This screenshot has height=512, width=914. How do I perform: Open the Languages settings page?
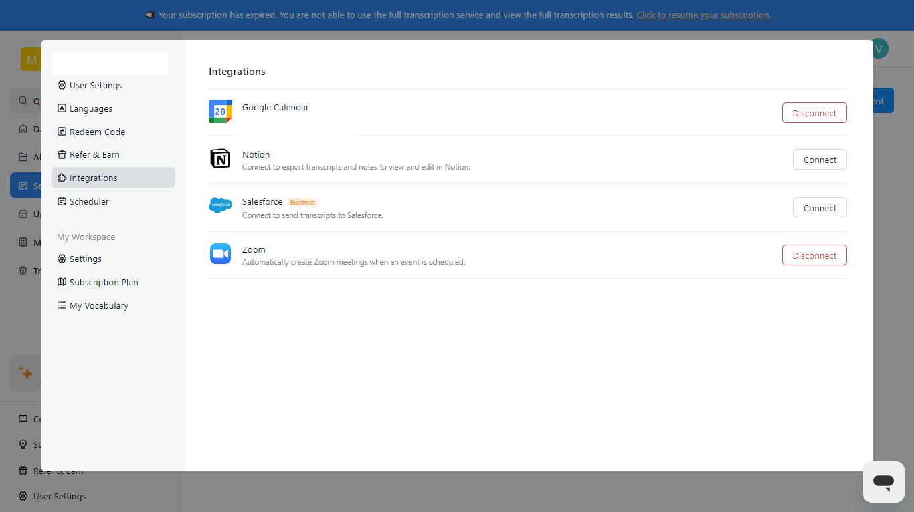pos(113,108)
